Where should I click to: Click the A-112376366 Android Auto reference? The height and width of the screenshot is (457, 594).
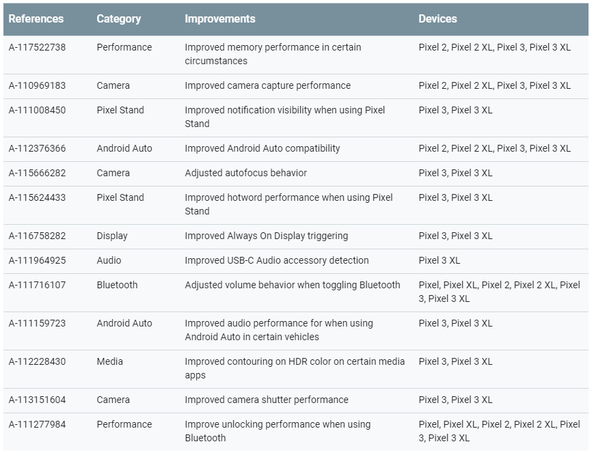pos(37,148)
